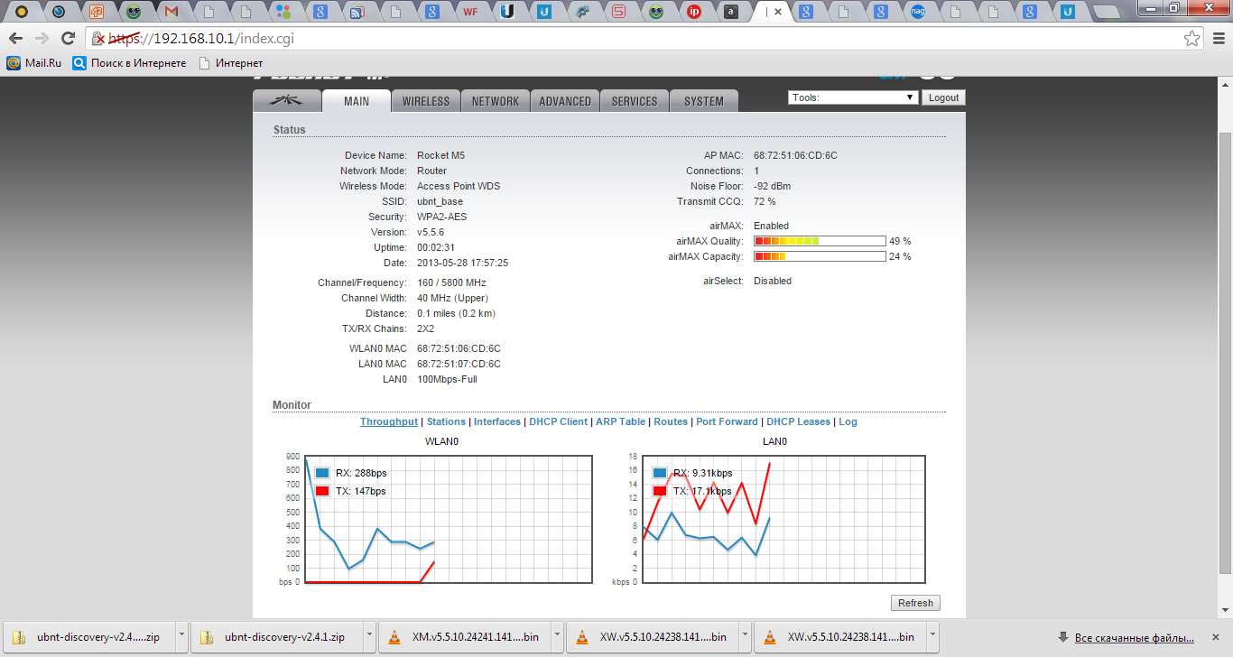
Task: Open menu arrow for ubnt-discovery-v2.4.....zip download
Action: pyautogui.click(x=180, y=637)
